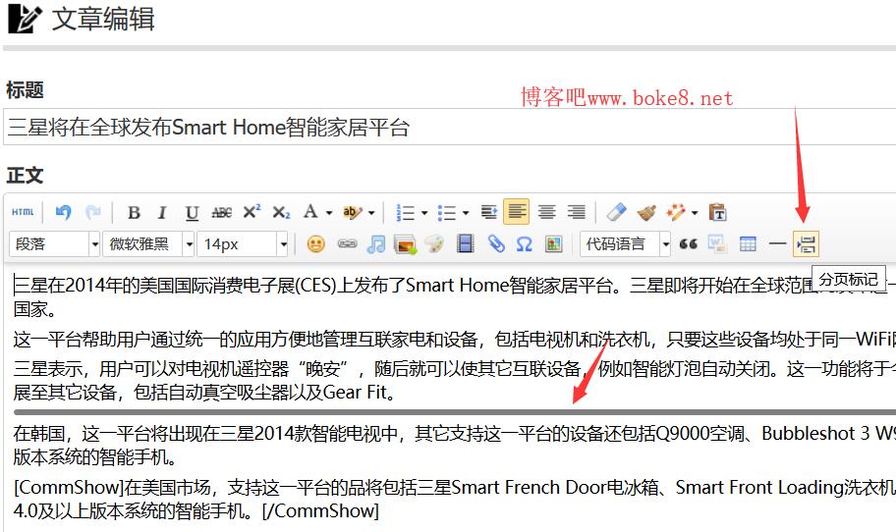Align text to the right
This screenshot has height=532, width=896.
click(x=576, y=212)
